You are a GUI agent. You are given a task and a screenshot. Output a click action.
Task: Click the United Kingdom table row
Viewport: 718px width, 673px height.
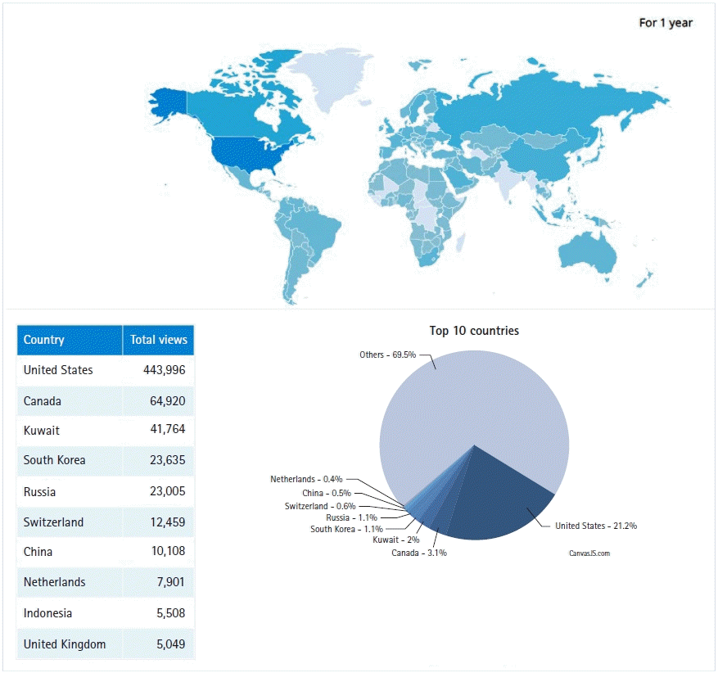[105, 644]
